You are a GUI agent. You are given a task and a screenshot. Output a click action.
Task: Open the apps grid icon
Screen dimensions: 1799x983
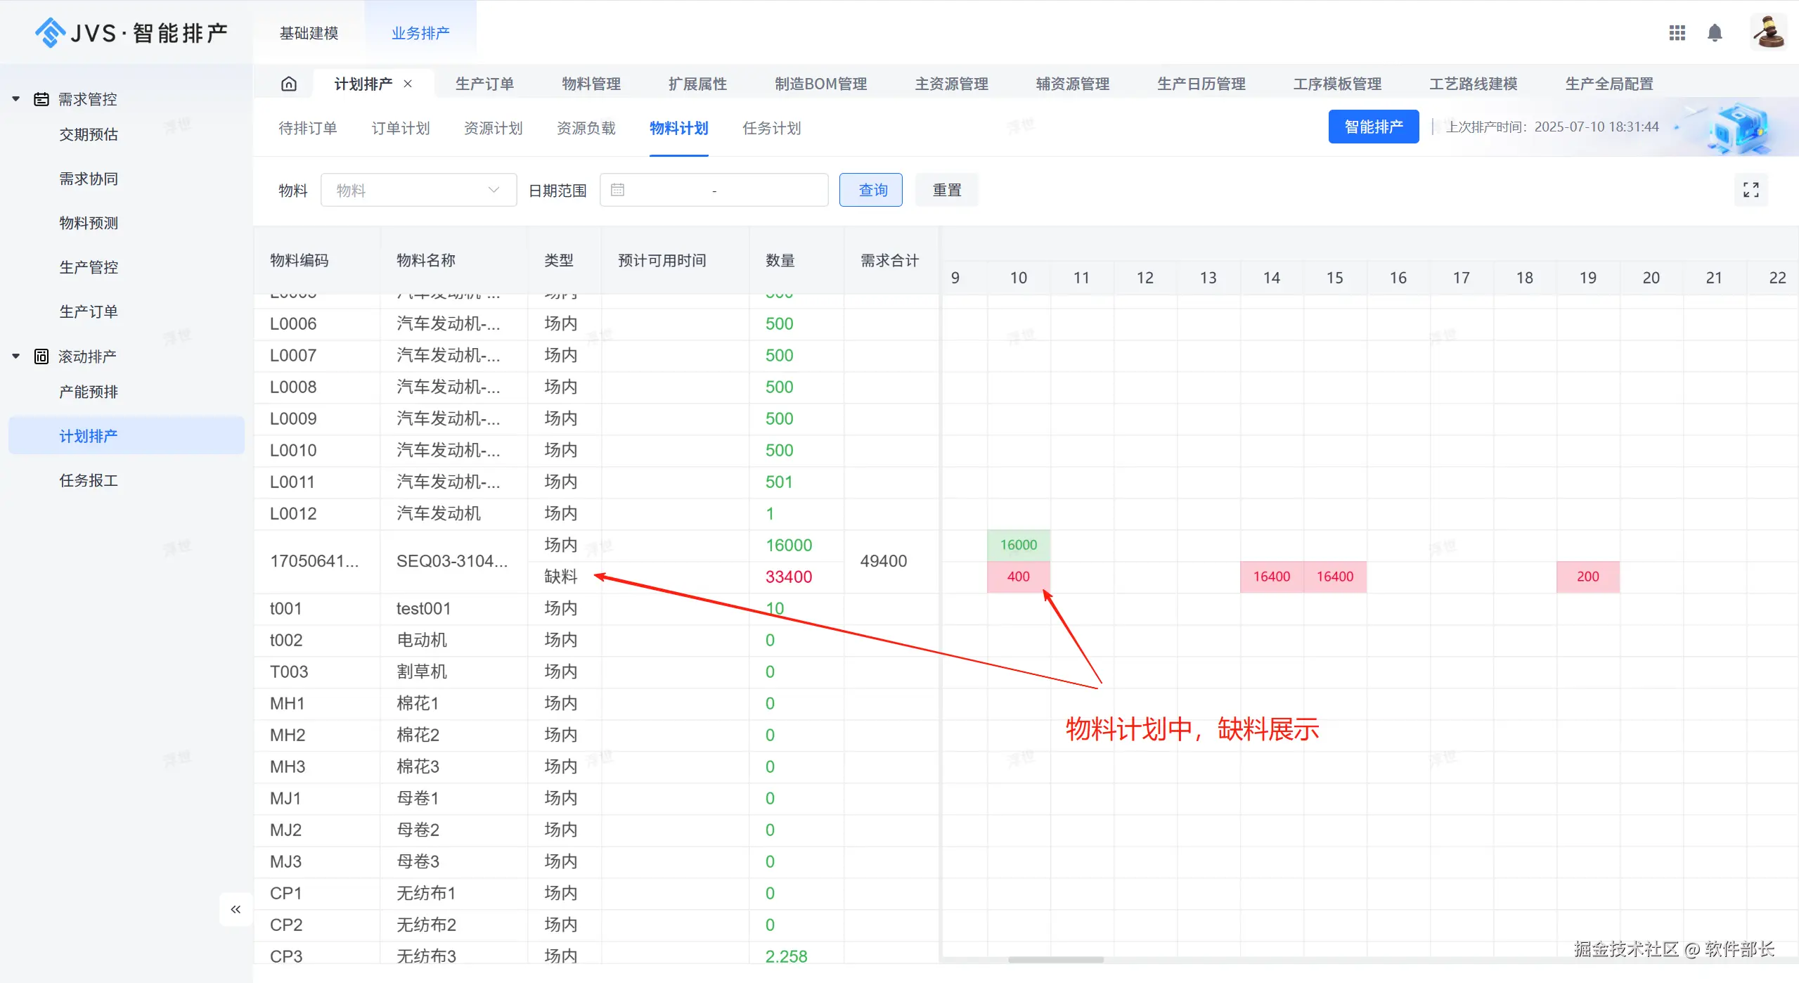[1677, 33]
